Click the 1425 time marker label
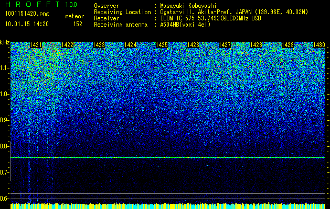 [x=162, y=45]
